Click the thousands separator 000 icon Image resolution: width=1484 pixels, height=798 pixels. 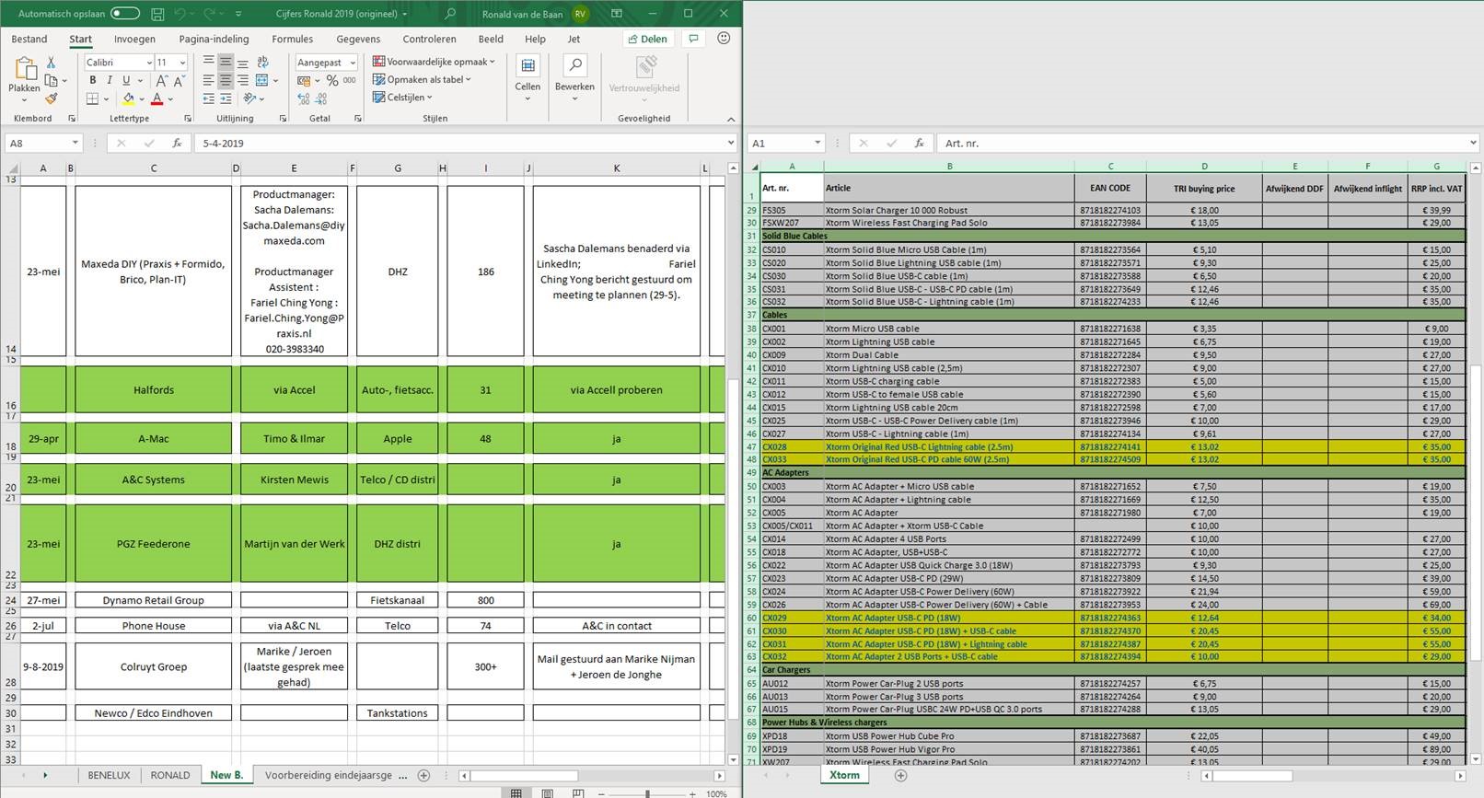pyautogui.click(x=350, y=80)
